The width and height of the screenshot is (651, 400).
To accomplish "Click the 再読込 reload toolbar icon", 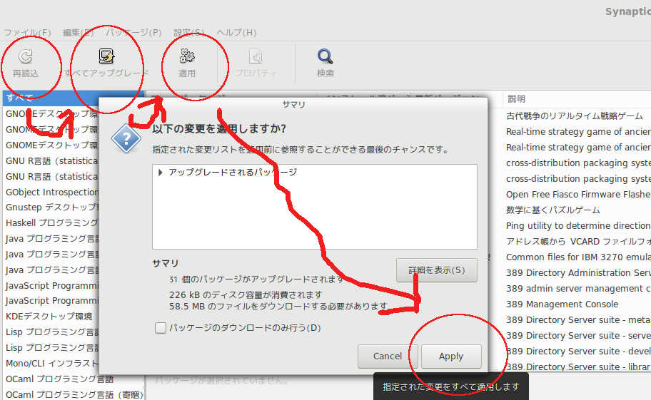I will coord(26,57).
